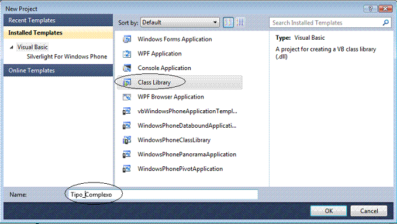Screen dimensions: 397x224
Task: Click the search magnifier icon
Action: pos(385,23)
